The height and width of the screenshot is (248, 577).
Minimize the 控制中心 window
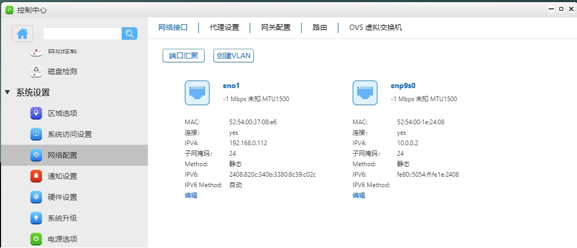click(551, 9)
